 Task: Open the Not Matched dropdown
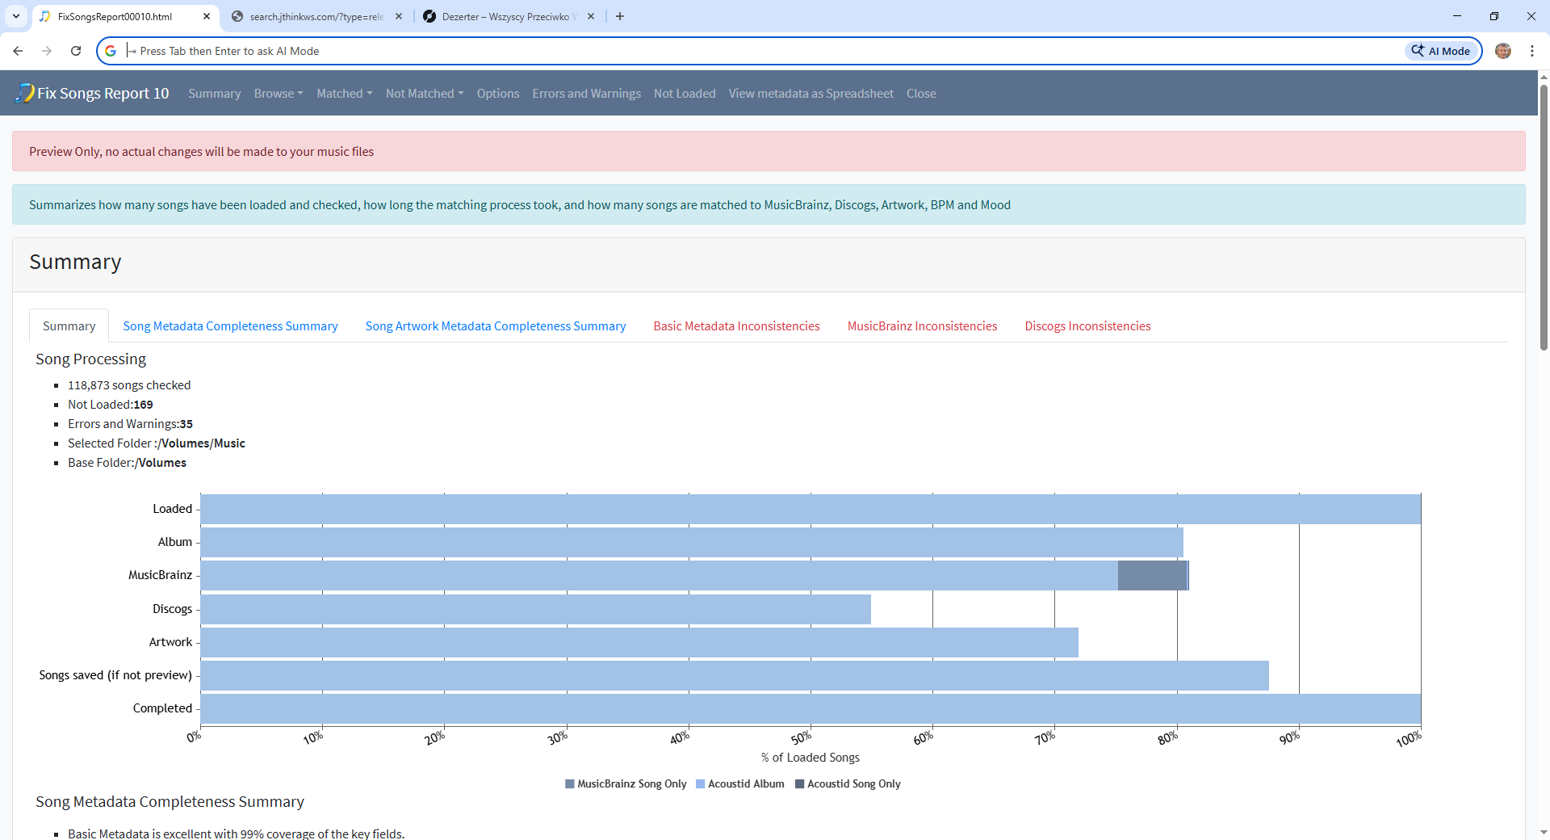pos(424,94)
